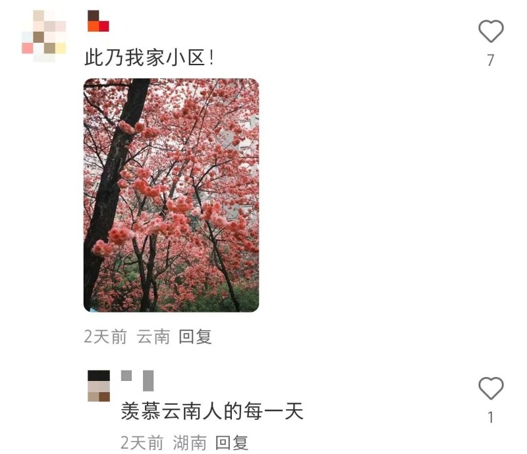Open the Hunan replier's small avatar
This screenshot has width=527, height=454.
point(99,386)
